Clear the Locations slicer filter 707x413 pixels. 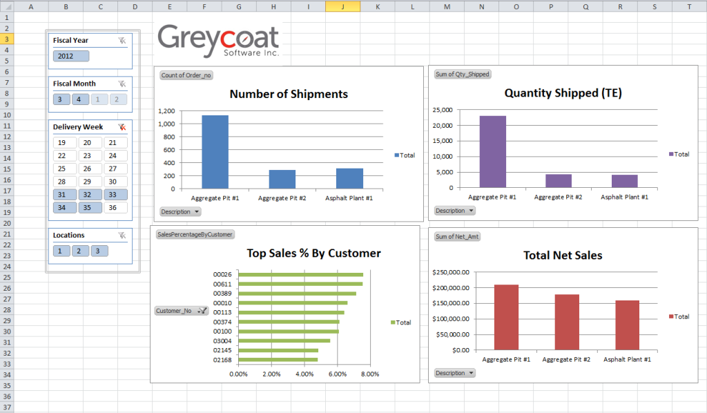[x=122, y=236]
